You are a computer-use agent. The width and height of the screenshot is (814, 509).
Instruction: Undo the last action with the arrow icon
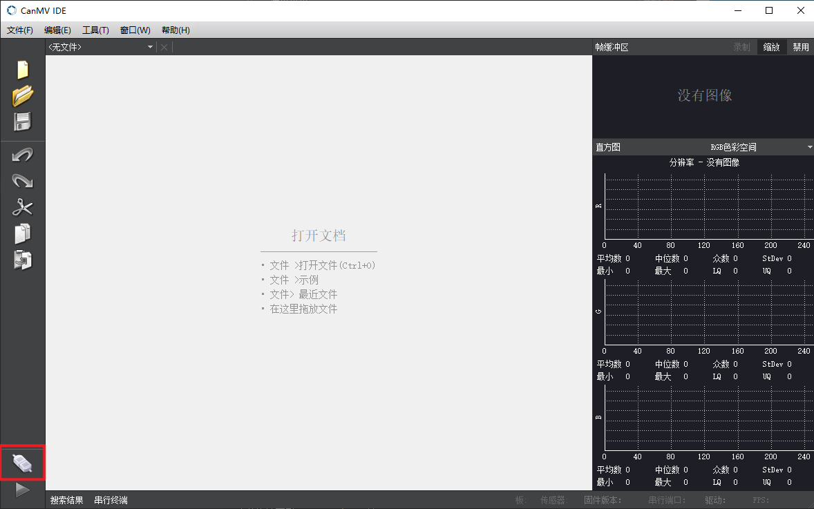22,155
